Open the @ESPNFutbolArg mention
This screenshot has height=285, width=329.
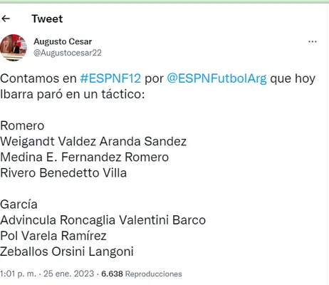click(x=217, y=78)
